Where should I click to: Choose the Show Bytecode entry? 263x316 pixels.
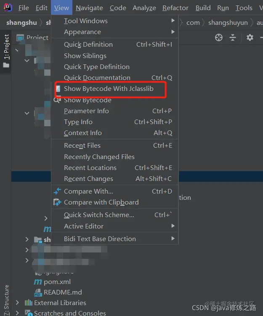point(115,100)
